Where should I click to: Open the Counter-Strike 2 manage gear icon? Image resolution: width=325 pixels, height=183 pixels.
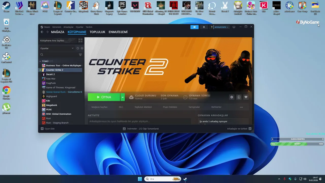[232, 97]
